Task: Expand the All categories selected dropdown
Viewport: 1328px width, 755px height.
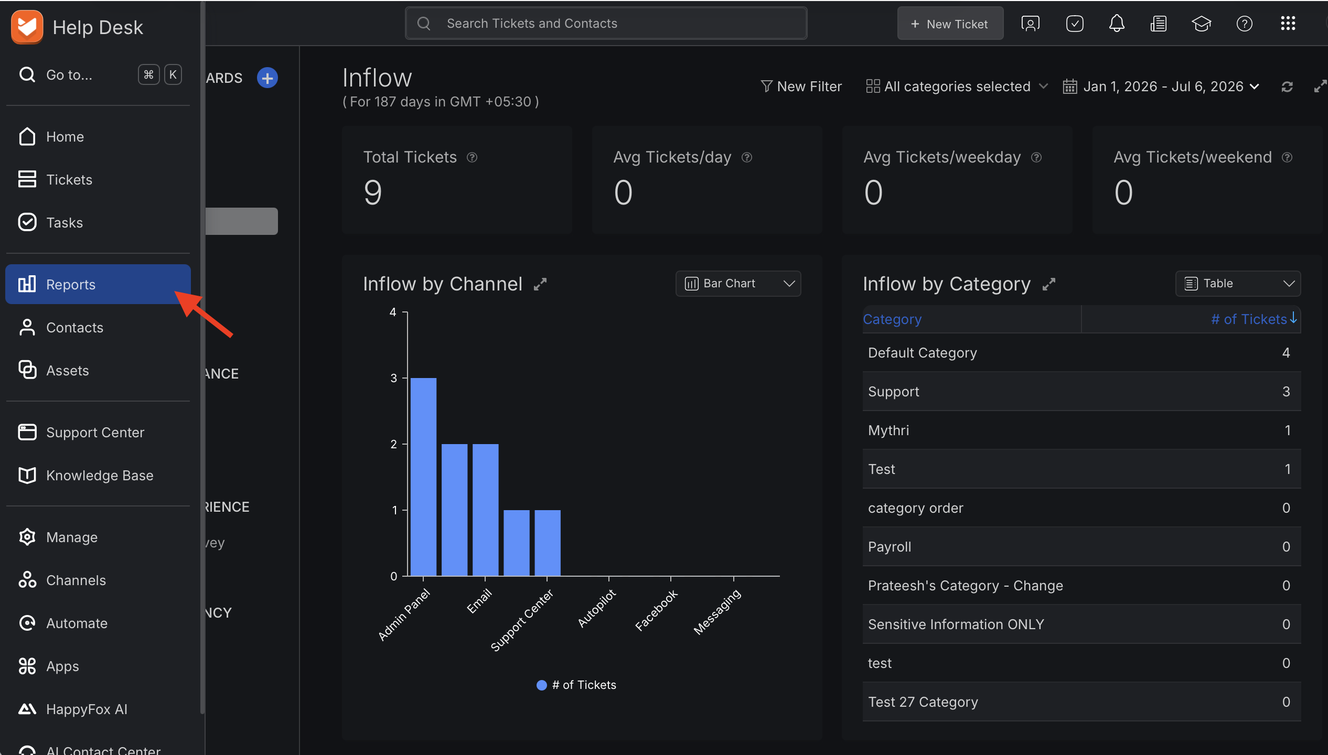Action: coord(957,87)
